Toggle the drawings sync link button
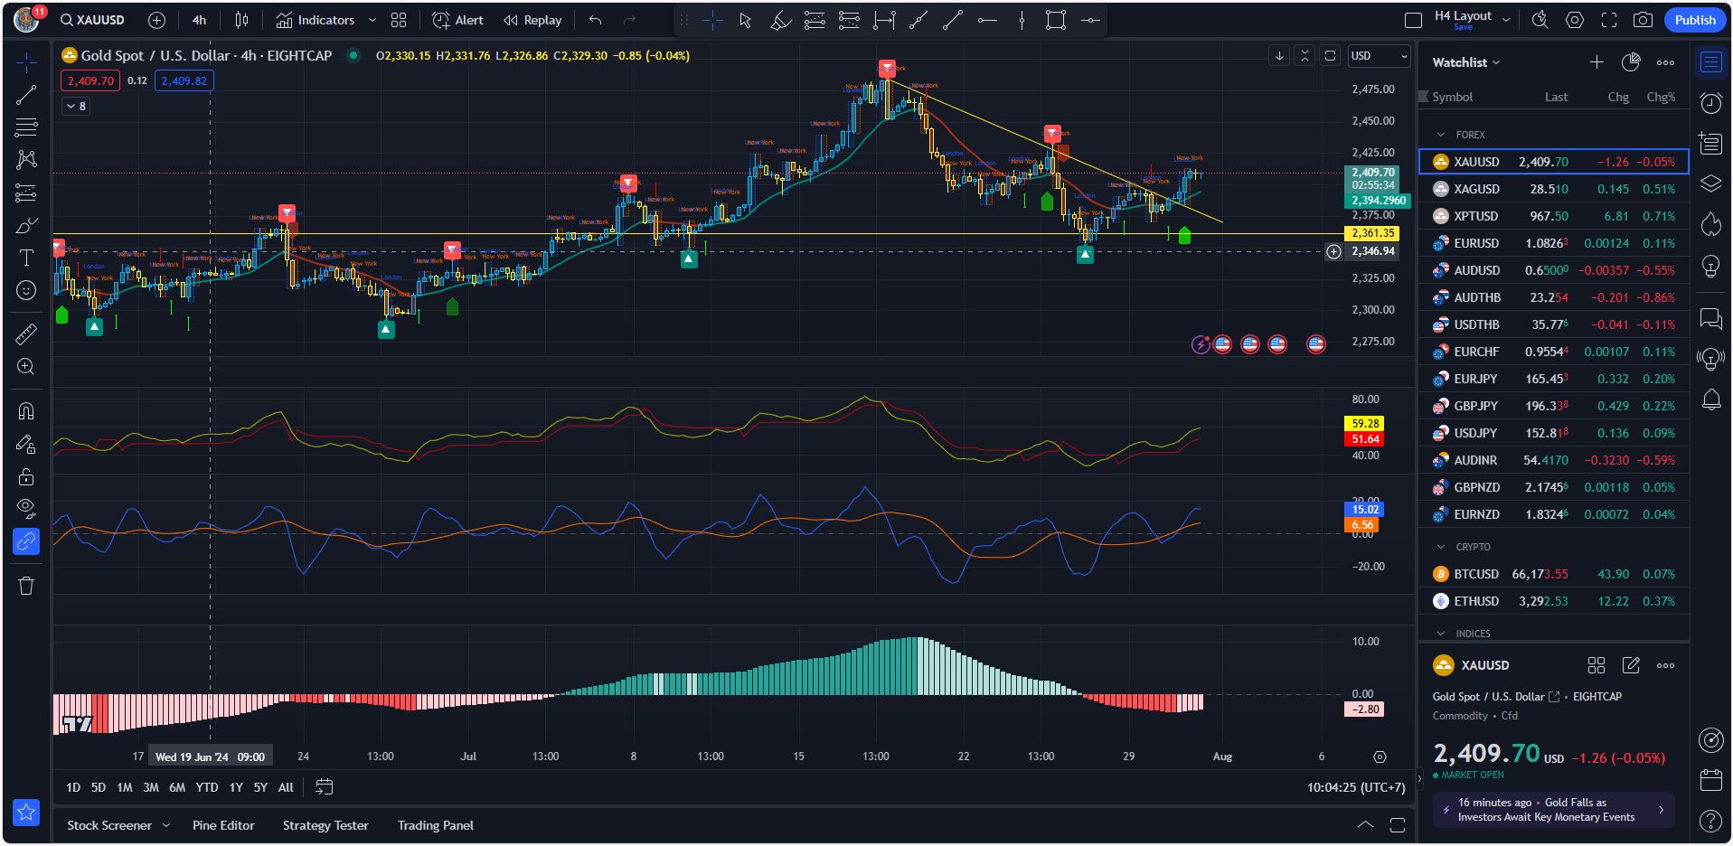1733x846 pixels. point(26,541)
